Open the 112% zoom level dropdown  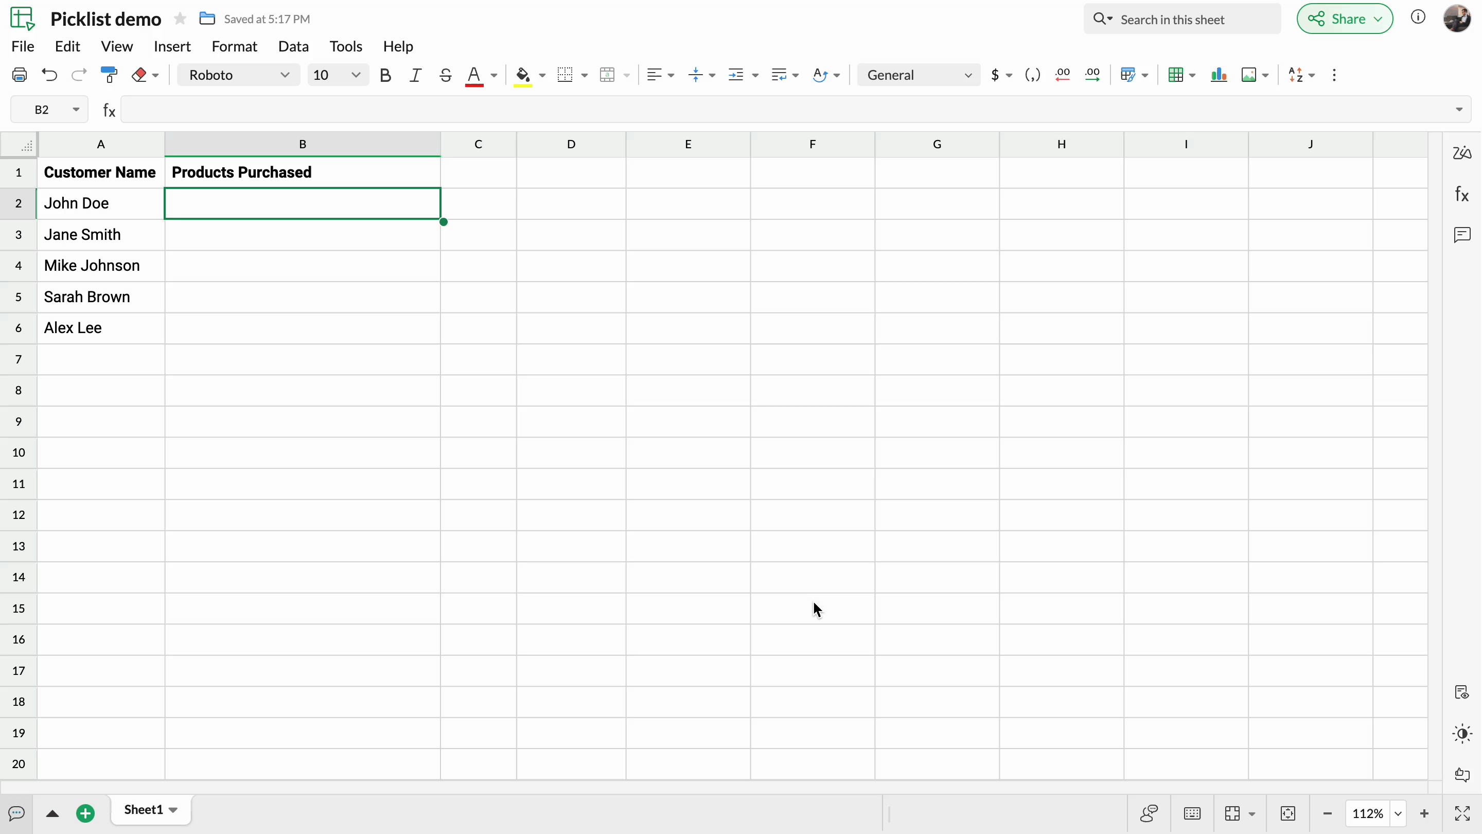1398,813
